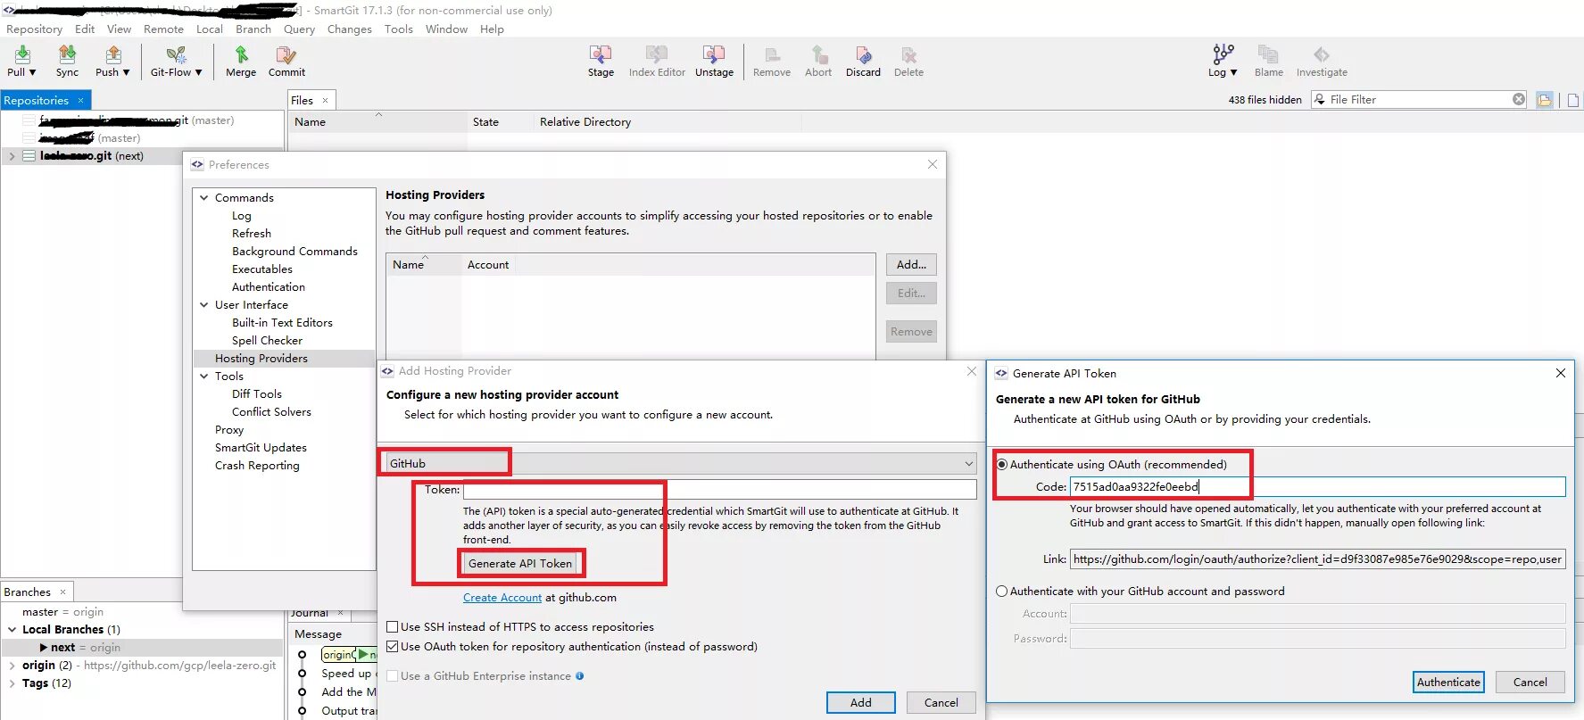Viewport: 1584px width, 720px height.
Task: Click the Unstage toolbar icon
Action: [x=714, y=55]
